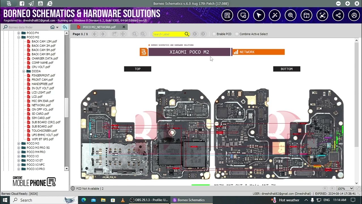Viewport: 362px width, 204px height.
Task: Click the Borneo logo icon in title bar
Action: point(9,4)
